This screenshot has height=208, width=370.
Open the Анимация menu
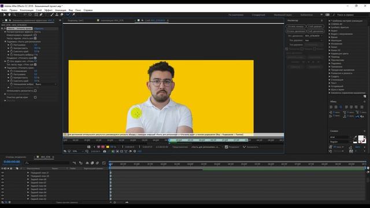pyautogui.click(x=61, y=10)
